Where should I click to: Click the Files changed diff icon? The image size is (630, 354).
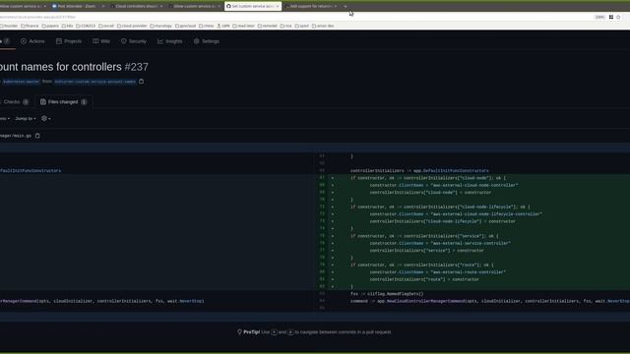pos(43,102)
